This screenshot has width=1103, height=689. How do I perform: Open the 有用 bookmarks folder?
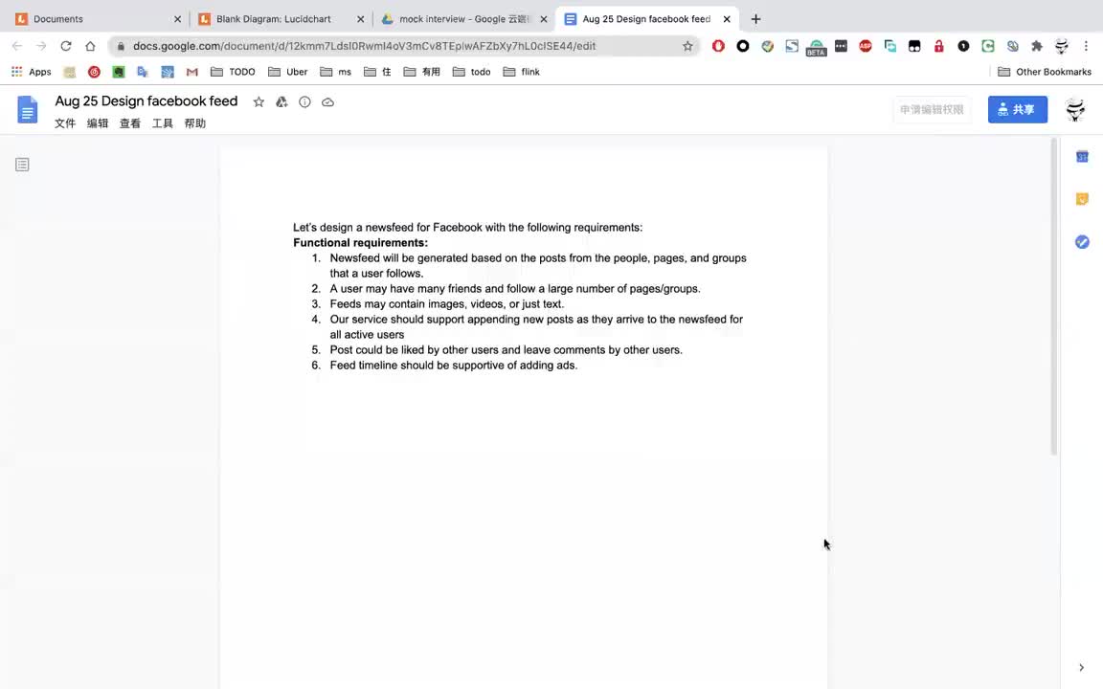pos(422,72)
